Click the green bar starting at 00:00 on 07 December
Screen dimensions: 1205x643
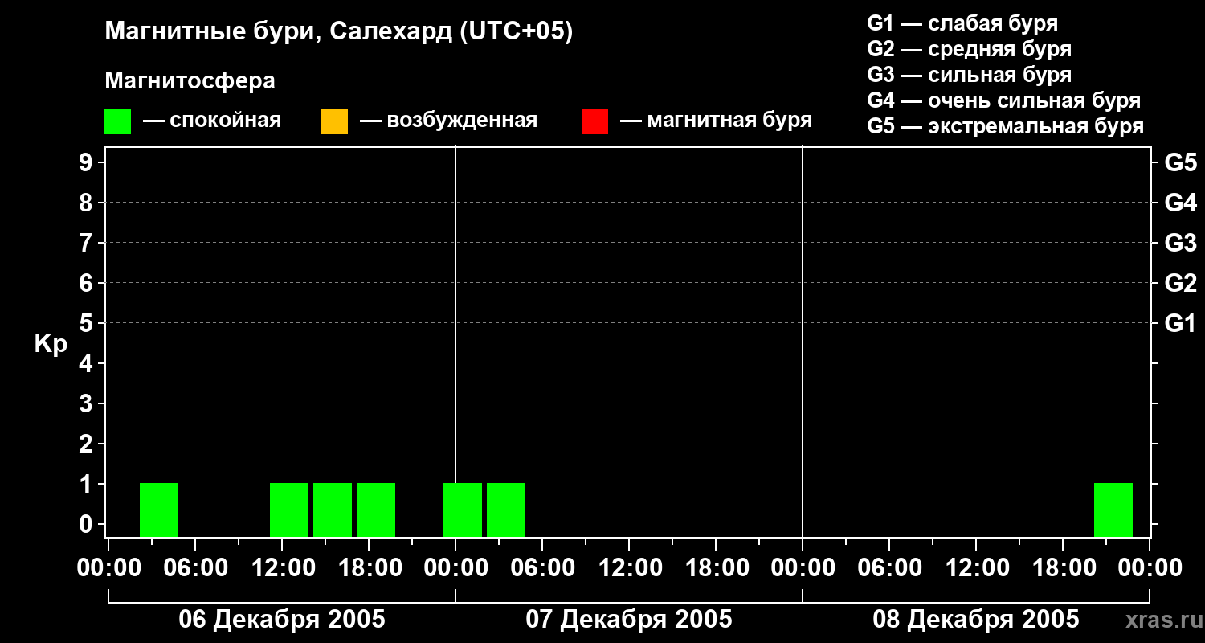click(x=463, y=510)
